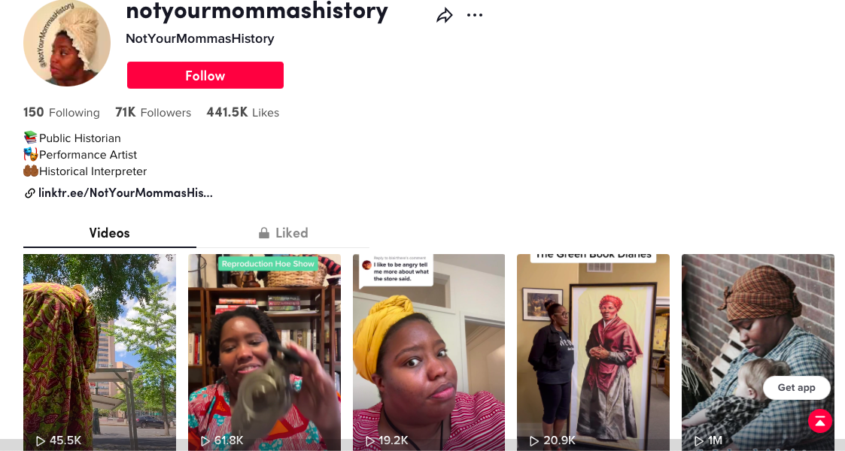
Task: Click the share arrow icon
Action: (444, 16)
